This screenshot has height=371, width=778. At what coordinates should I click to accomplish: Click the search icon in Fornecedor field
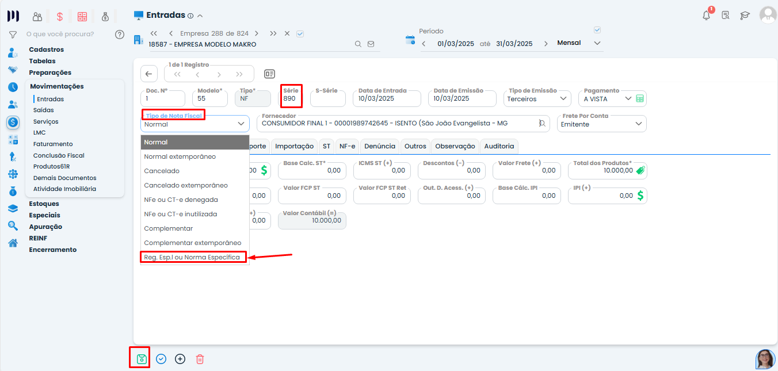click(541, 124)
